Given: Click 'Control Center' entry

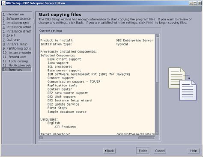Looking at the screenshot, I should 60,89.
